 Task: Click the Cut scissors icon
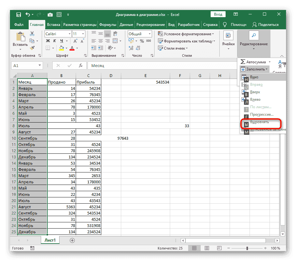[x=32, y=34]
